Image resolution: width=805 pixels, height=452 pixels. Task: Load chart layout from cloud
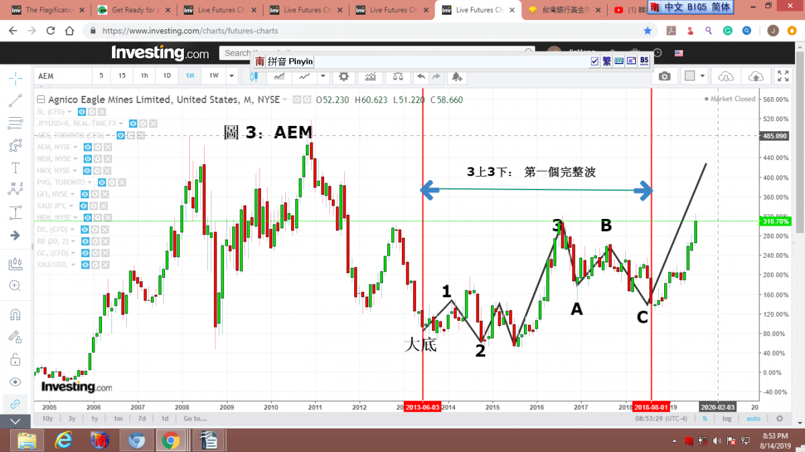point(725,76)
